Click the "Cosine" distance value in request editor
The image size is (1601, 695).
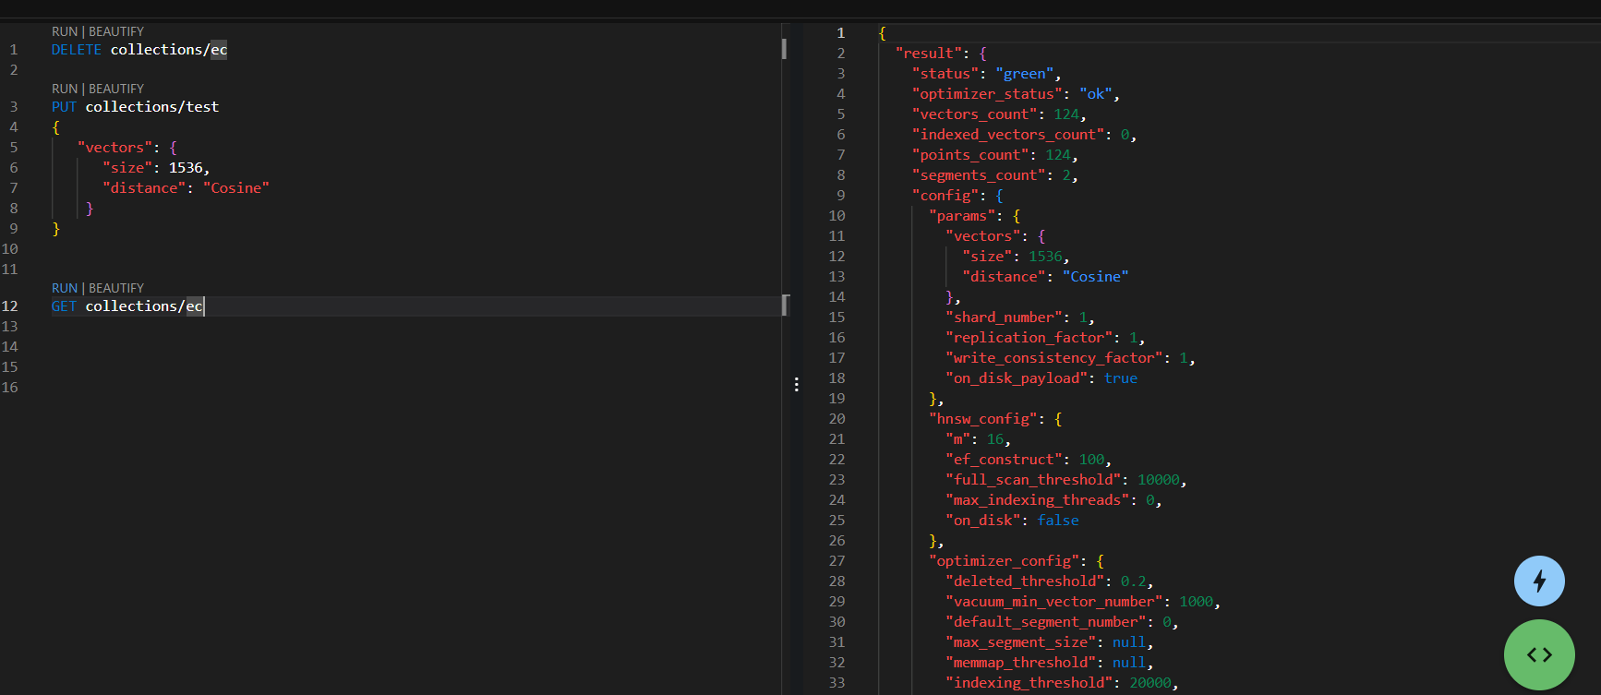pyautogui.click(x=236, y=188)
